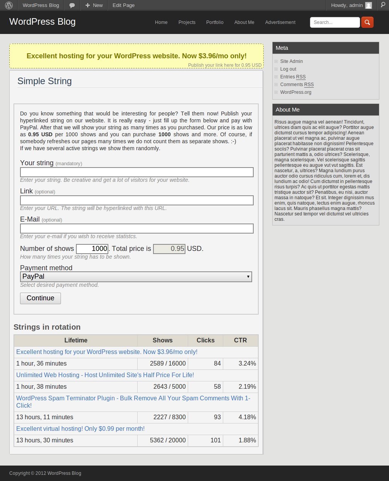The height and width of the screenshot is (481, 389).
Task: Focus the E-Mail input
Action: click(x=137, y=229)
